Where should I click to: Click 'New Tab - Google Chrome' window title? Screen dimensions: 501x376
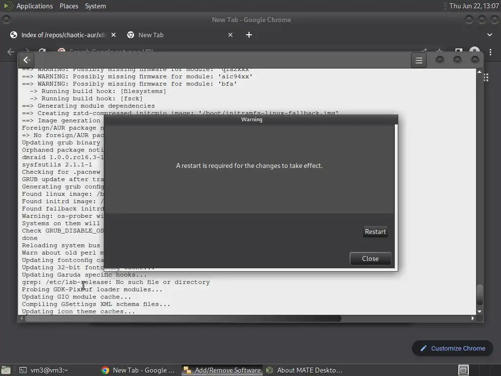pyautogui.click(x=251, y=20)
